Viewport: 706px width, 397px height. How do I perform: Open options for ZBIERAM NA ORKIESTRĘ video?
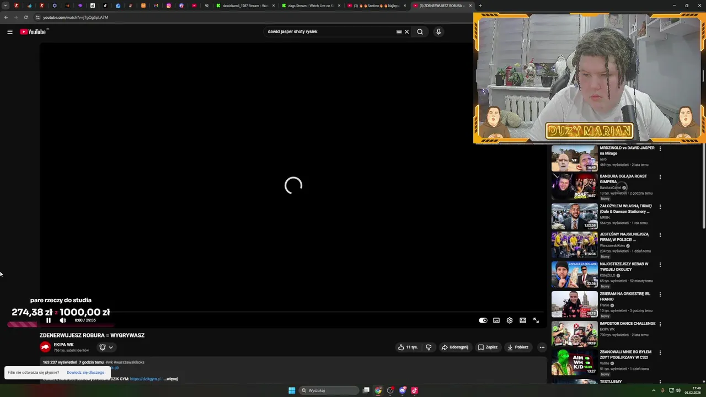coord(660,294)
